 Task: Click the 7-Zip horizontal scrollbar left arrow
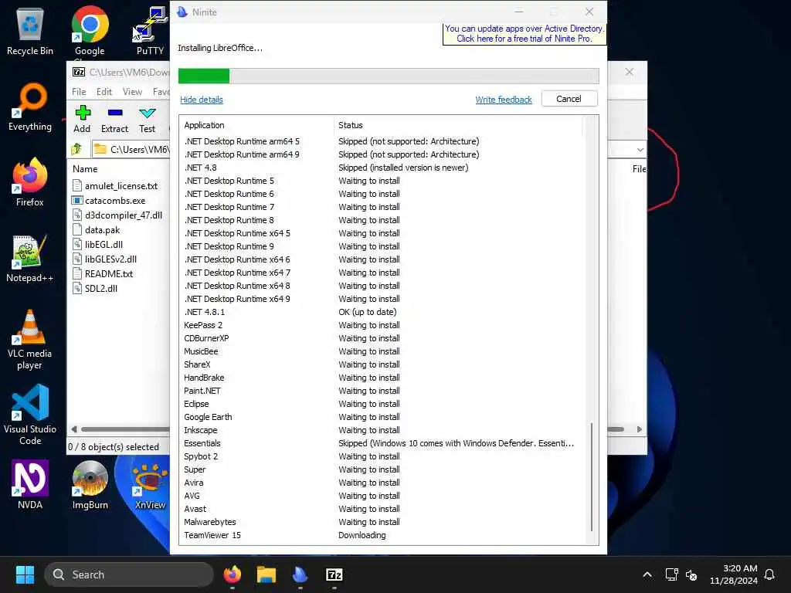point(74,429)
